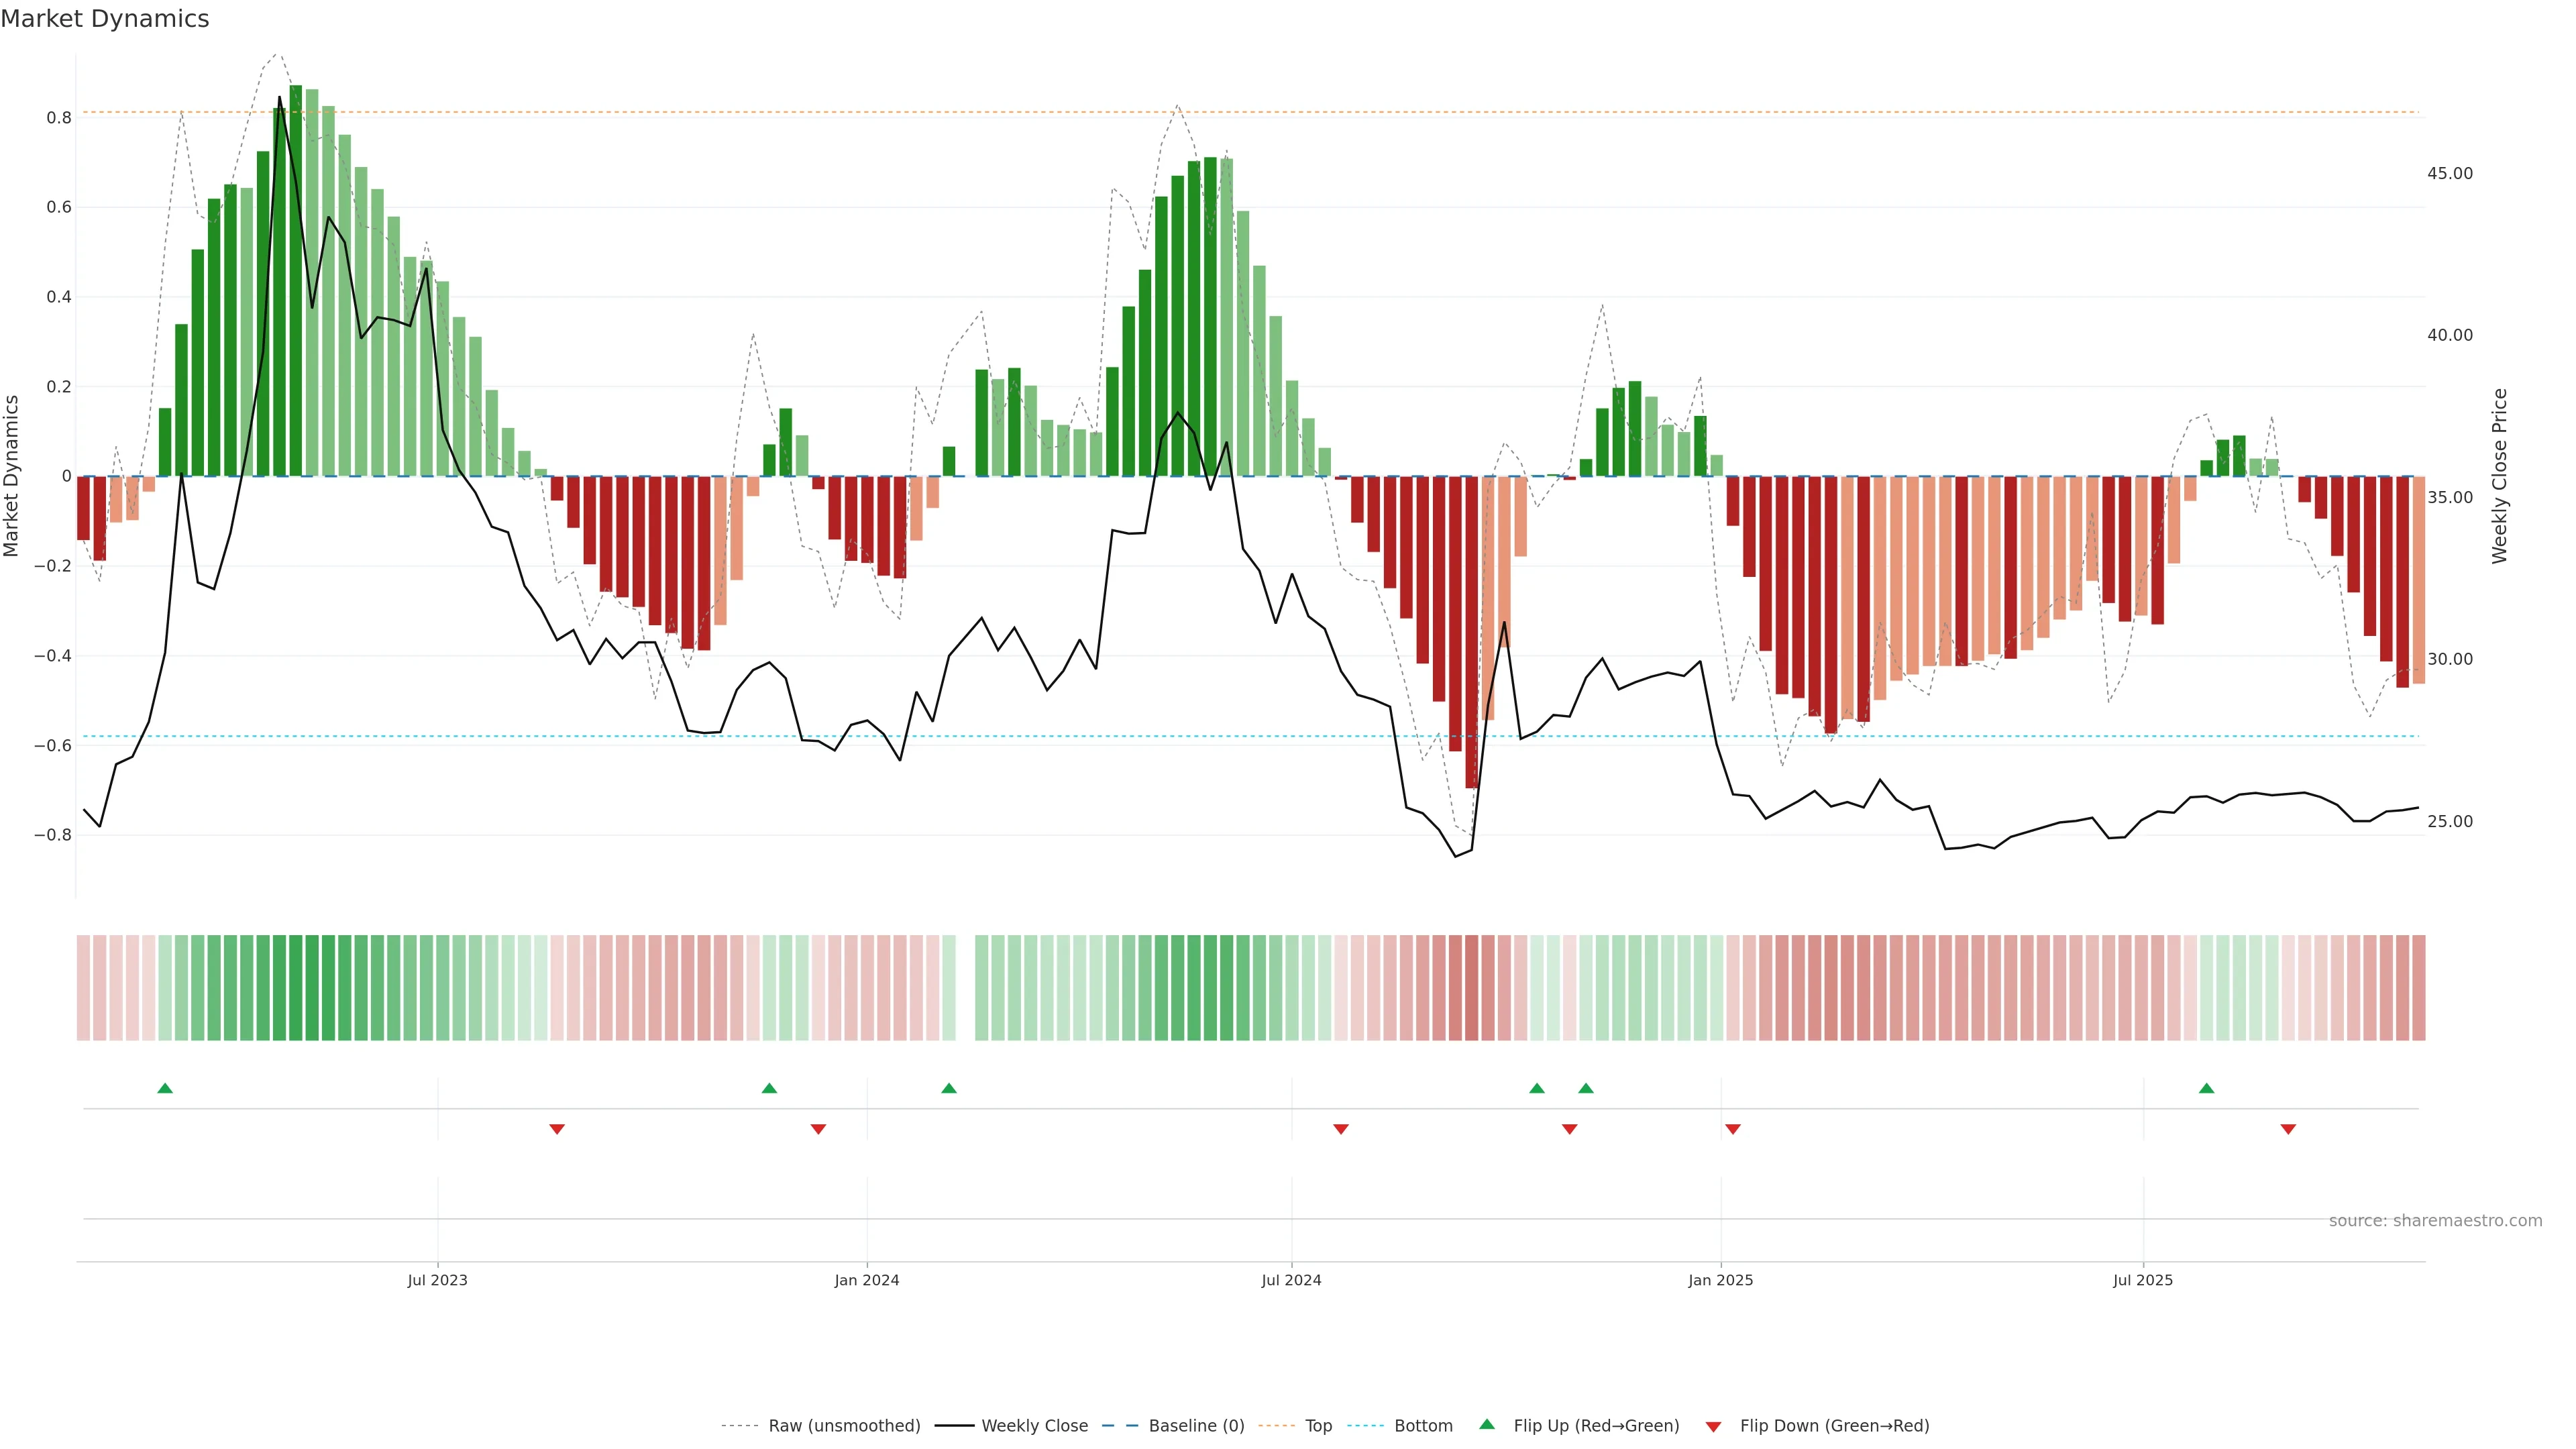The image size is (2576, 1449).
Task: Click the rightmost red Flip Down triangle marker
Action: [2288, 1129]
